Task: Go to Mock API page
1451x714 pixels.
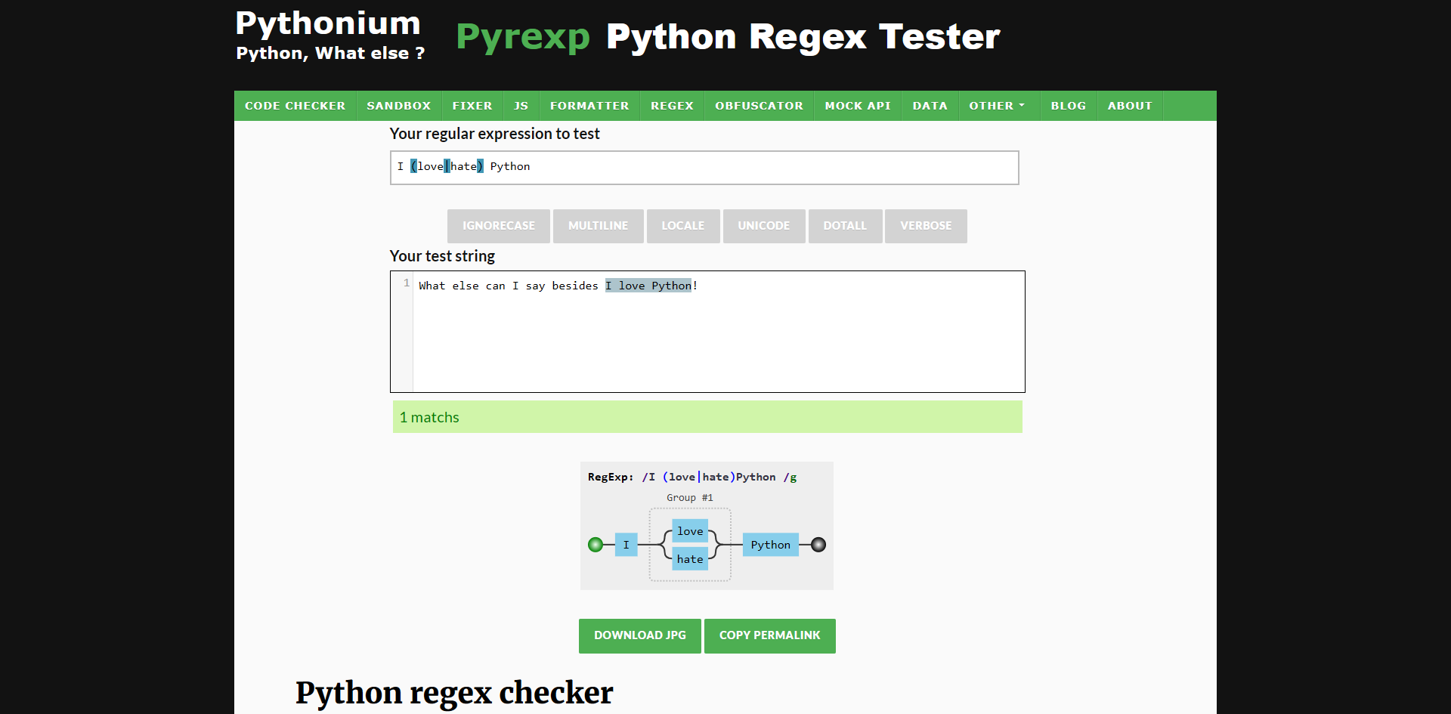Action: (x=858, y=106)
